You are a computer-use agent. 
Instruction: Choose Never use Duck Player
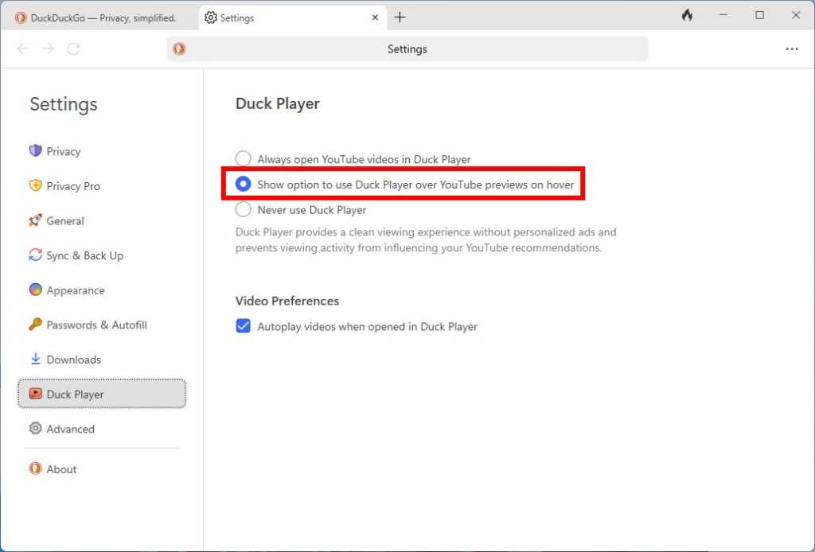tap(243, 209)
